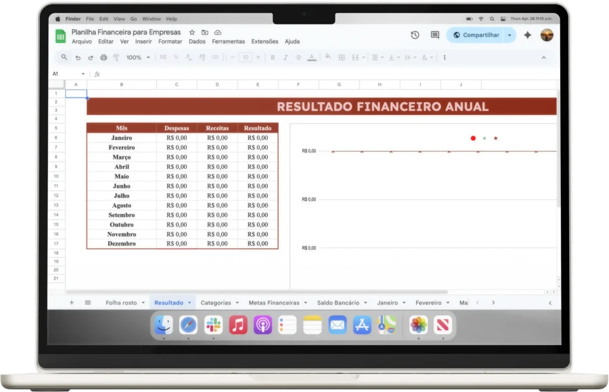Open the comments icon in header

click(x=435, y=35)
